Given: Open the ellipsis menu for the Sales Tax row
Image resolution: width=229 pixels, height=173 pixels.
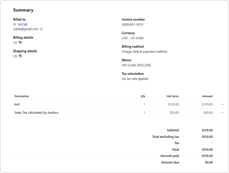Looking at the screenshot, I should tap(222, 112).
